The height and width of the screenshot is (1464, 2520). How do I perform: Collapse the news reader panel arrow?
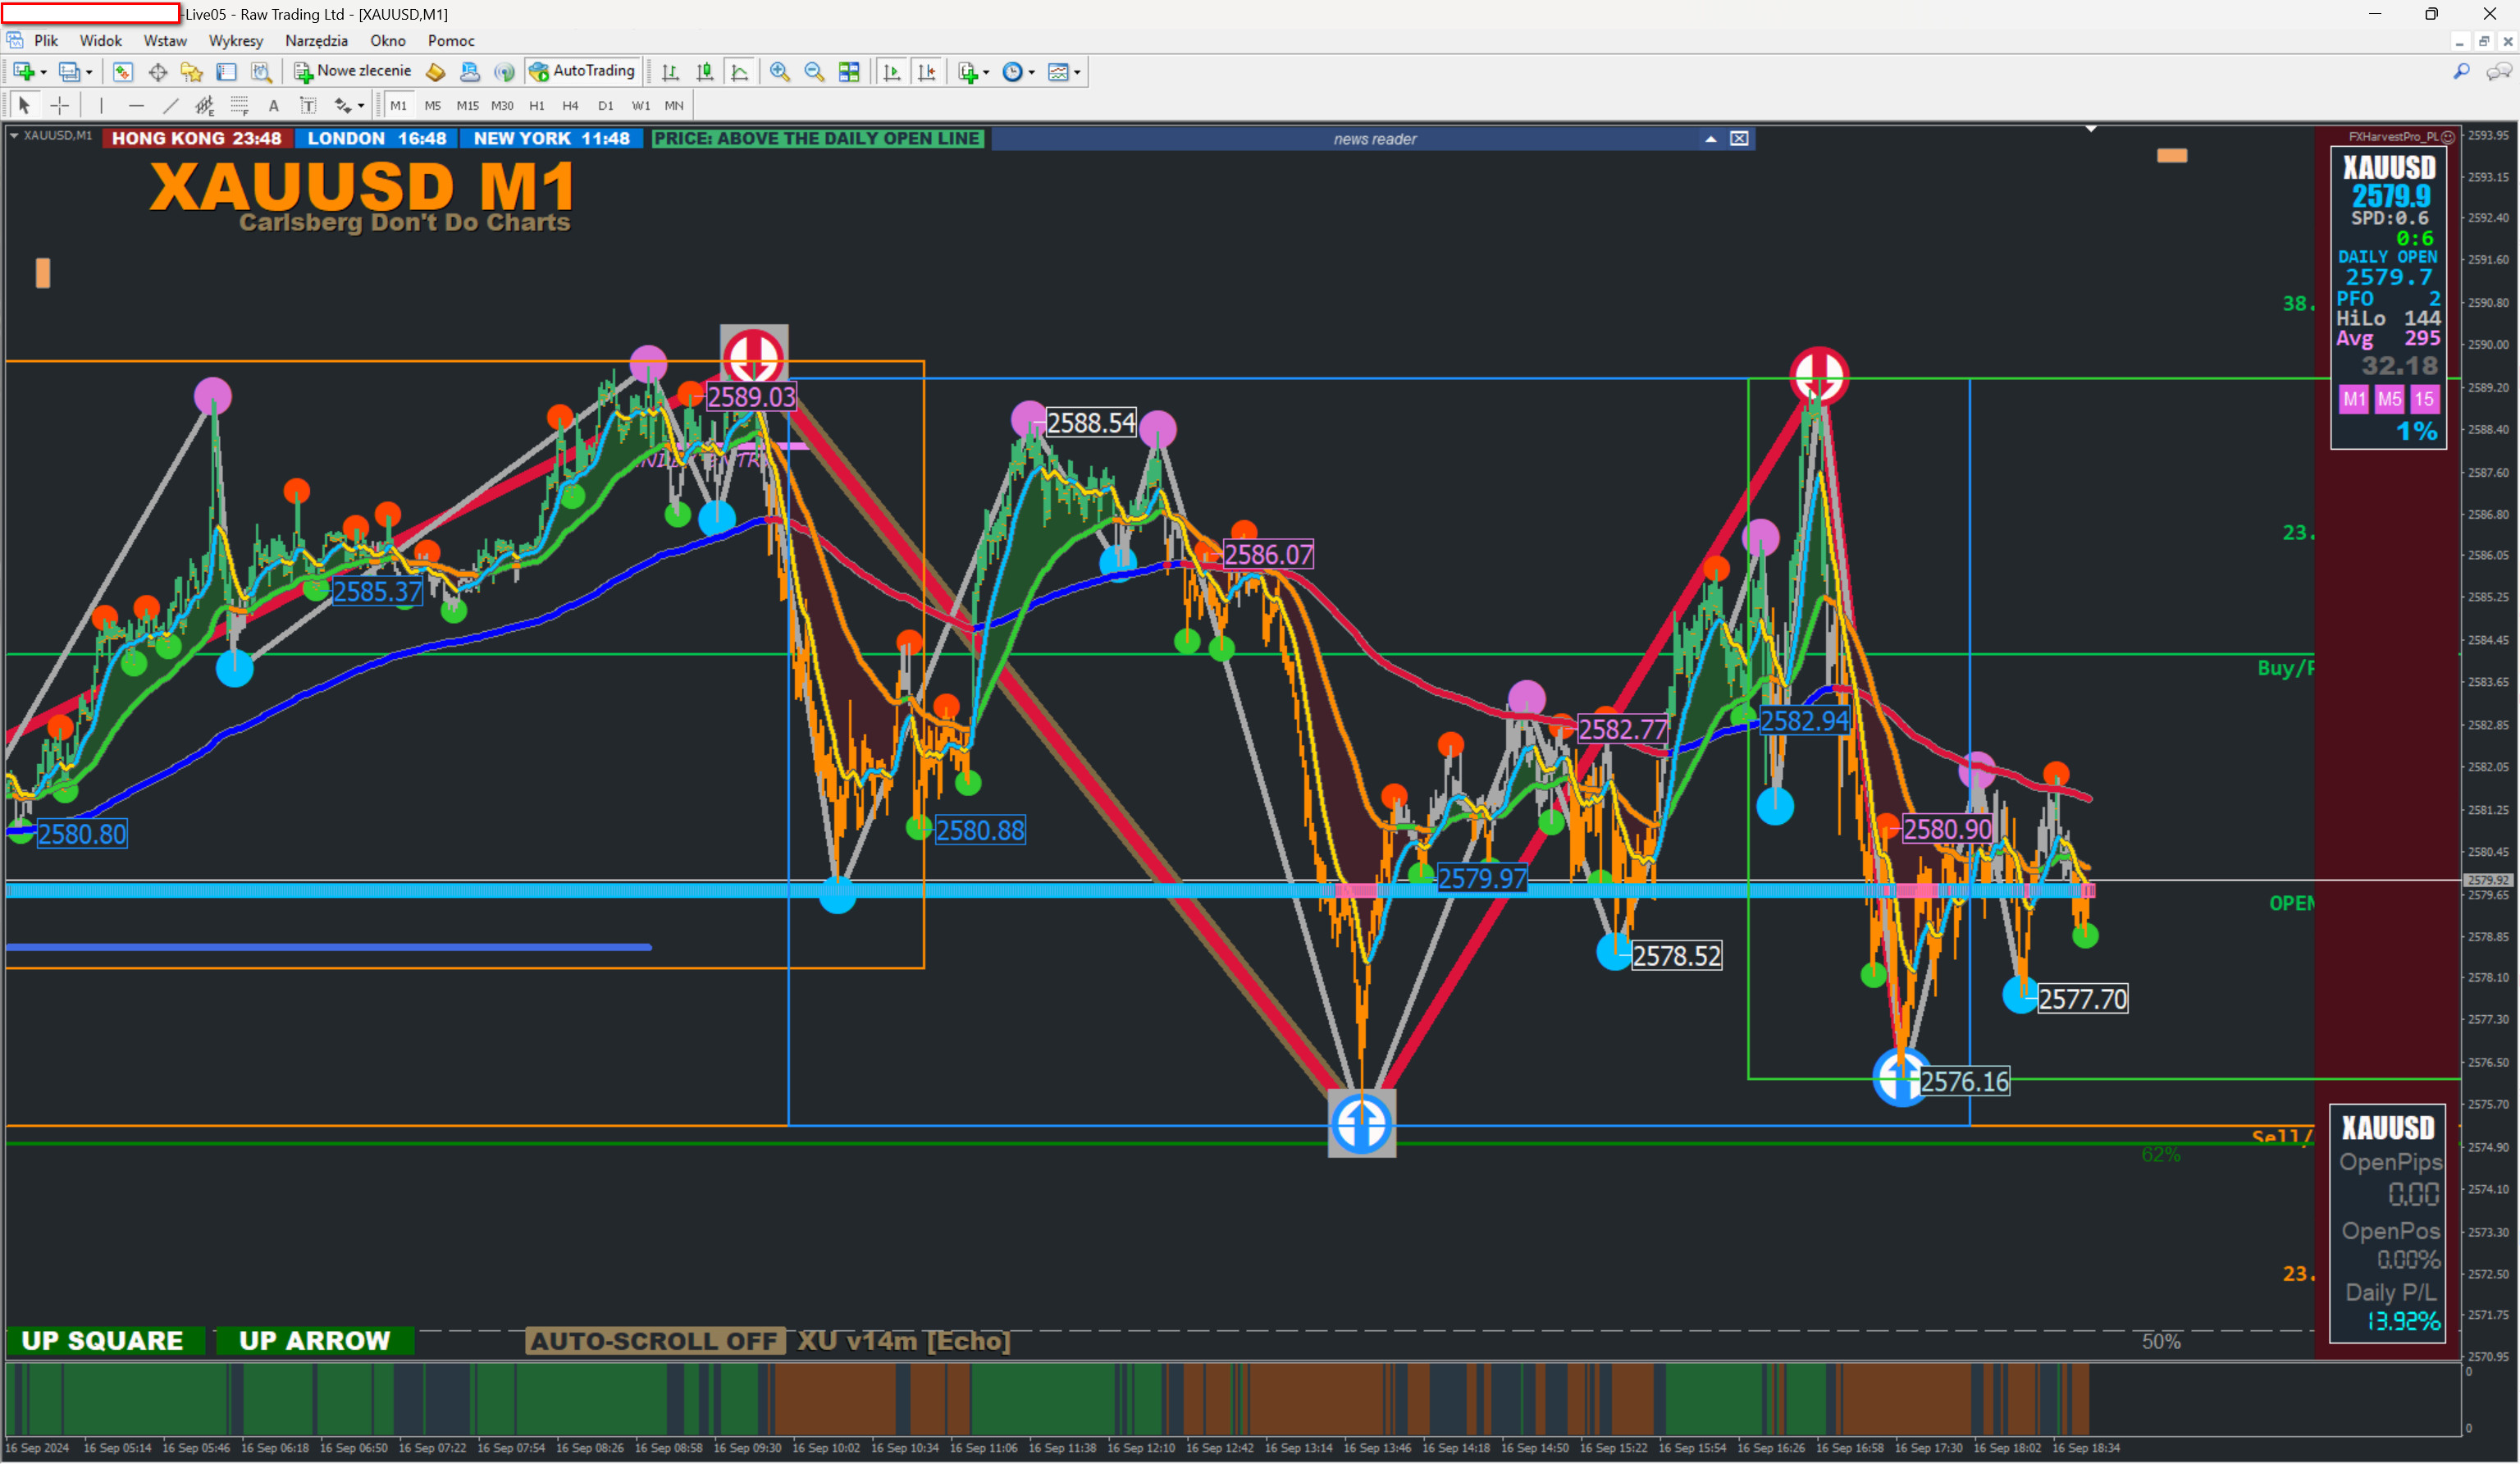coord(1710,139)
